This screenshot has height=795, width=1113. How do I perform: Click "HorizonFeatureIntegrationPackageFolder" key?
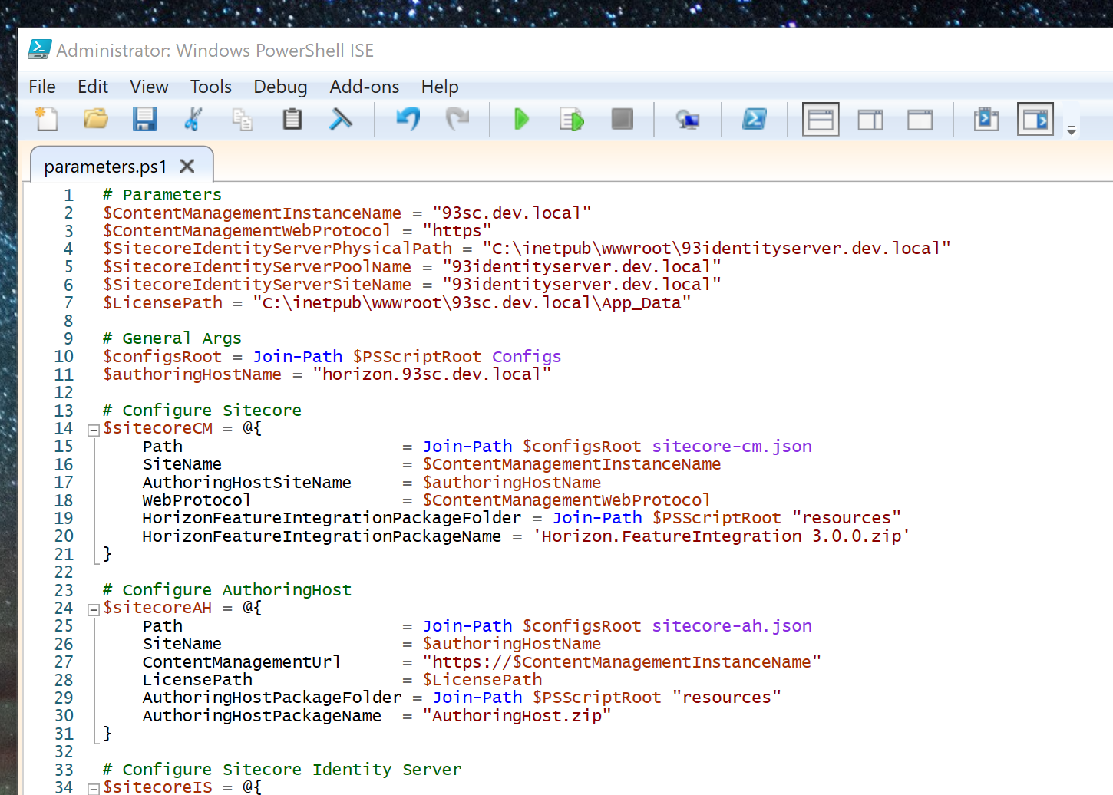(x=332, y=518)
